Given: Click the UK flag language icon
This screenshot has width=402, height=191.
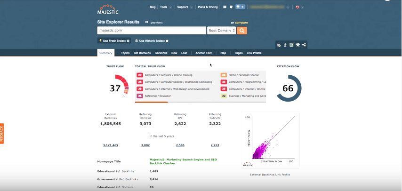Looking at the screenshot, I should coord(297,7).
